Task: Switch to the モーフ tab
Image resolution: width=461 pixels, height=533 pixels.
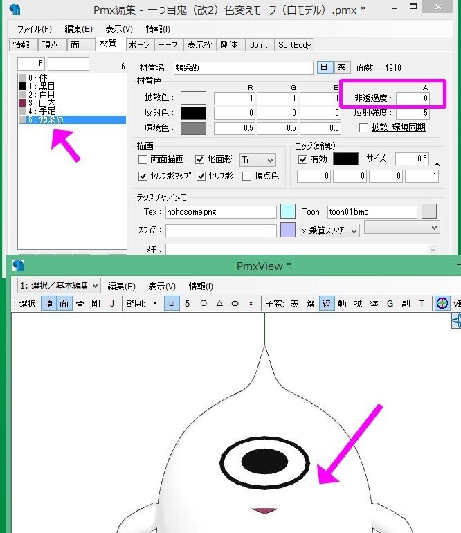Action: click(x=168, y=45)
